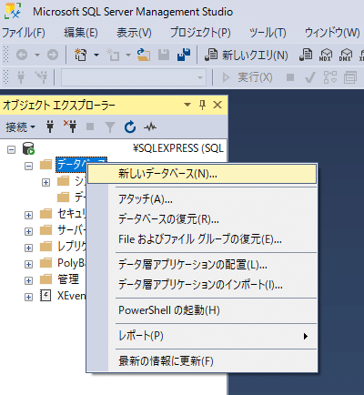Expand the PolyBase folder node
Viewport: 364px width, 395px height.
[x=28, y=264]
